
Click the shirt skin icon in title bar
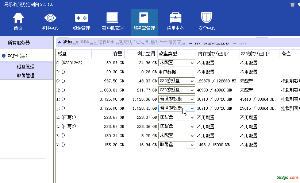tap(292, 5)
